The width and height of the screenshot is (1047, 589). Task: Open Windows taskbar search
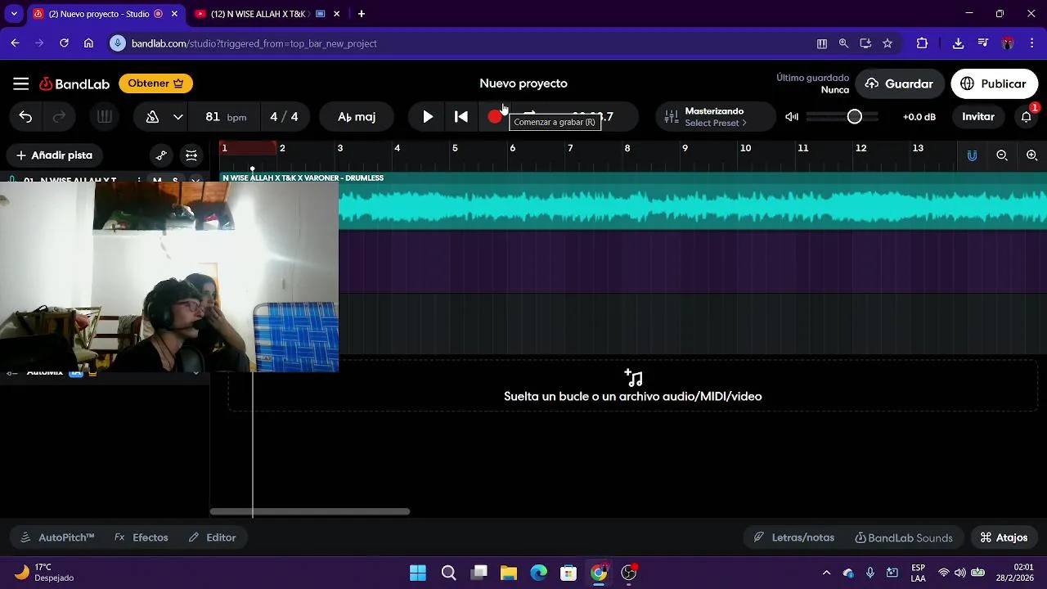(x=448, y=573)
